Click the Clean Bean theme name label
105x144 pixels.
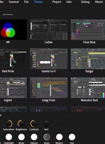click(x=89, y=42)
